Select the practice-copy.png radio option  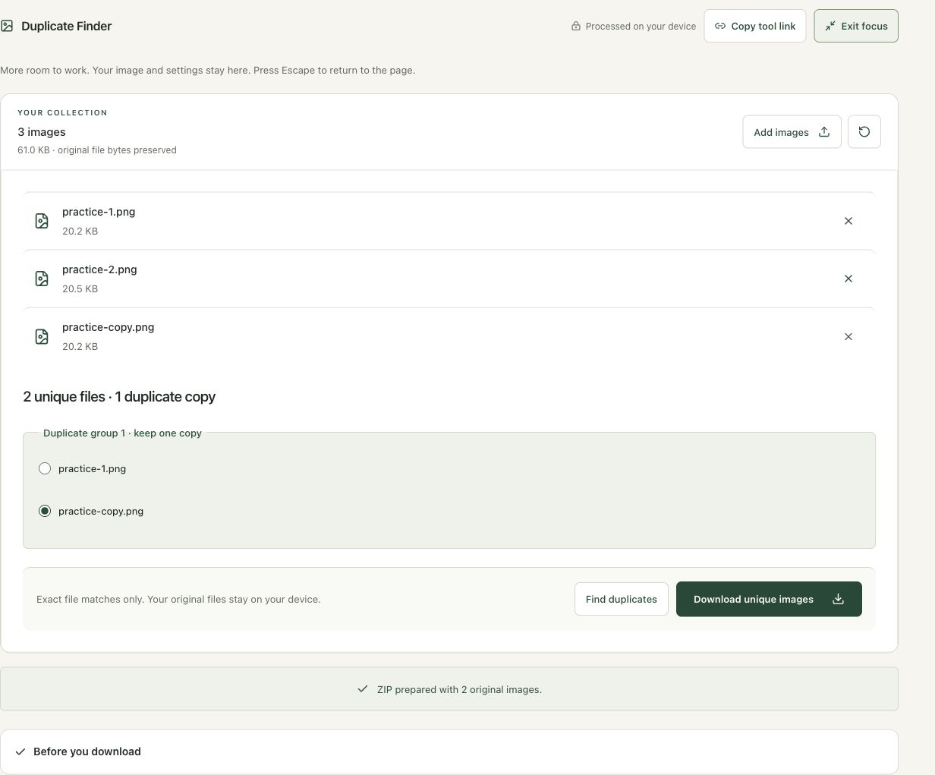(x=45, y=511)
